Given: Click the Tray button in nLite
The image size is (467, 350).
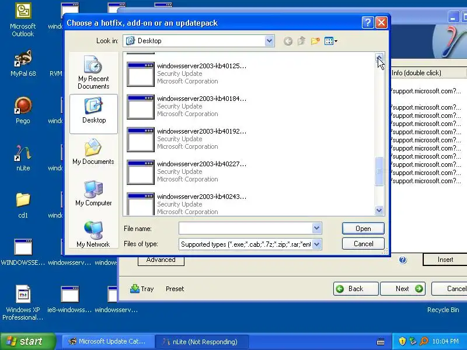Looking at the screenshot, I should click(x=142, y=289).
